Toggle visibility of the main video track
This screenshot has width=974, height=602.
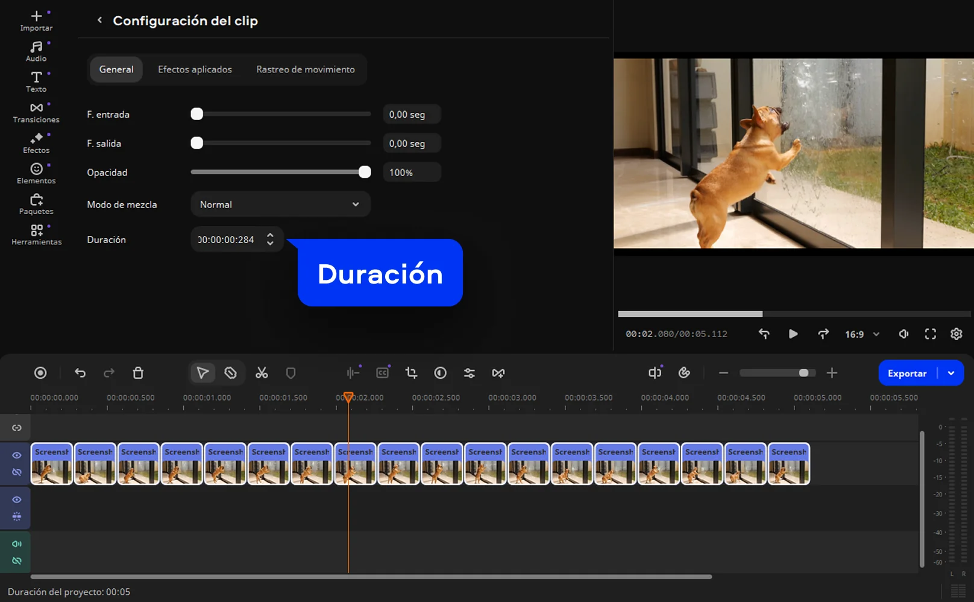[x=17, y=455]
